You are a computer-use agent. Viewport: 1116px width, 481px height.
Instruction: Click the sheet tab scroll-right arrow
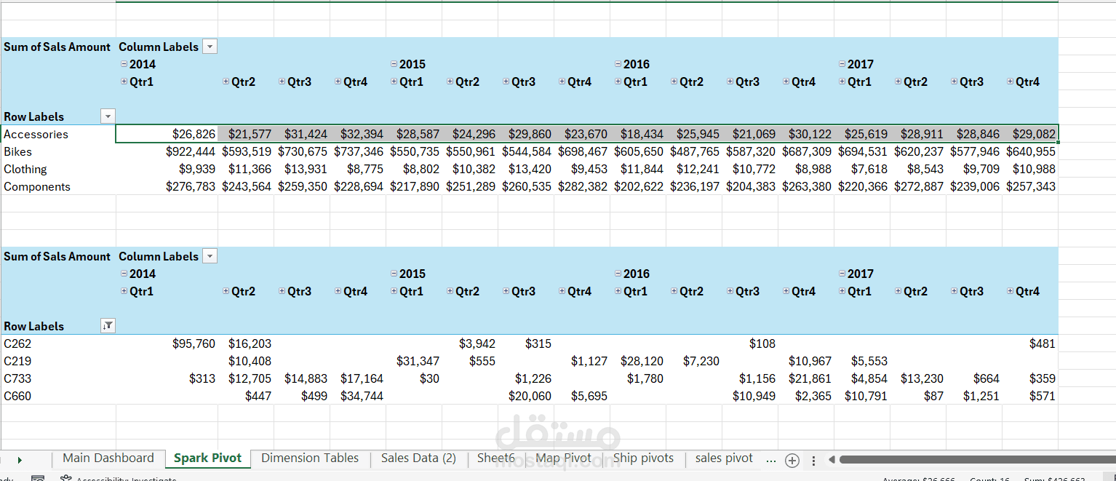(x=20, y=460)
